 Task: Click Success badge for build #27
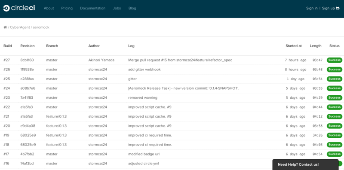click(x=335, y=60)
